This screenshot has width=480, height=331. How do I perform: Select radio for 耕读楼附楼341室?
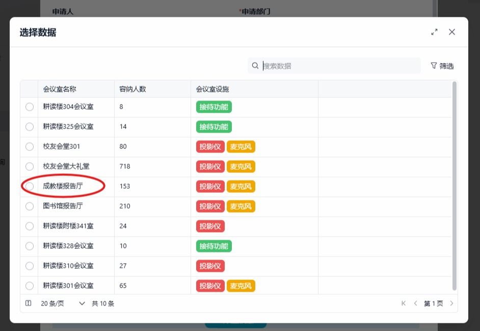(30, 226)
